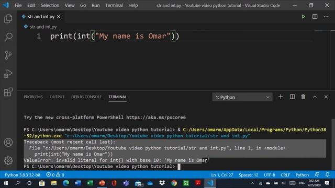Click str and int.py in the breadcrumb

(x=43, y=27)
